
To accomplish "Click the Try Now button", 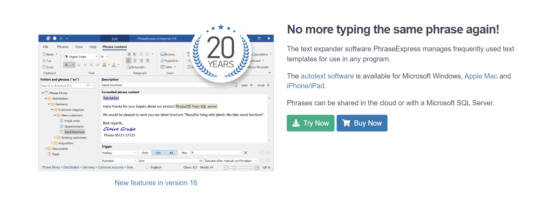I will (x=310, y=123).
